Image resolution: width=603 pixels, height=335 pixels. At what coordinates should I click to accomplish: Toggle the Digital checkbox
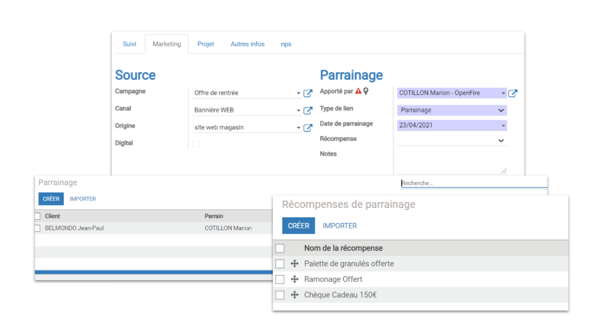pyautogui.click(x=196, y=144)
